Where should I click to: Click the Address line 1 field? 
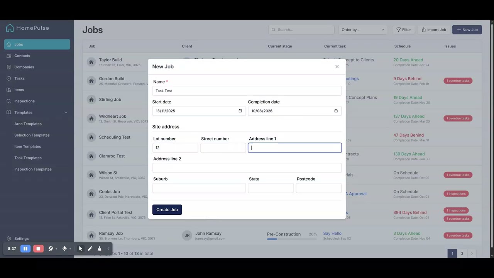click(295, 148)
